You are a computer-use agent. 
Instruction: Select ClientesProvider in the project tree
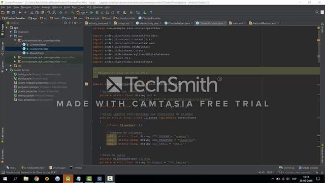pyautogui.click(x=39, y=49)
